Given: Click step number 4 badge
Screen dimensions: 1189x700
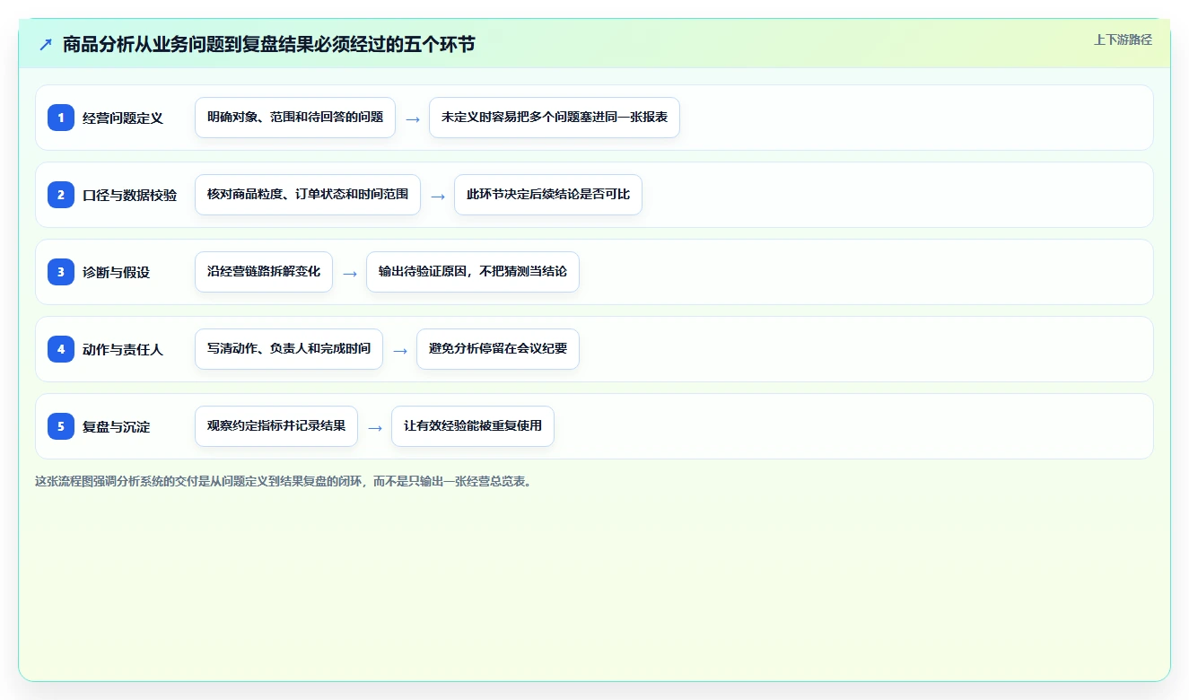Looking at the screenshot, I should 61,348.
